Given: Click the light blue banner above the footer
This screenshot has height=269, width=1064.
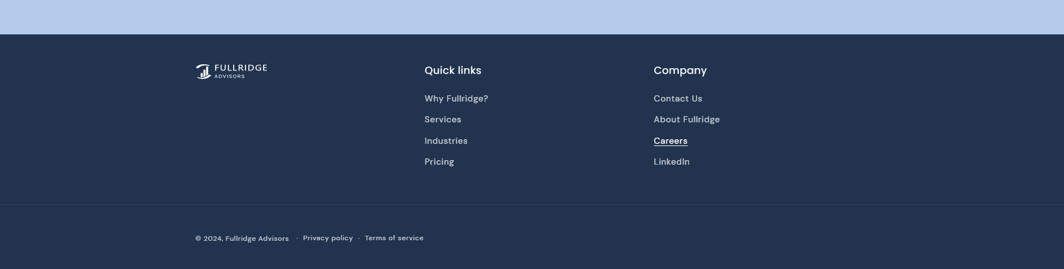Looking at the screenshot, I should pos(532,17).
